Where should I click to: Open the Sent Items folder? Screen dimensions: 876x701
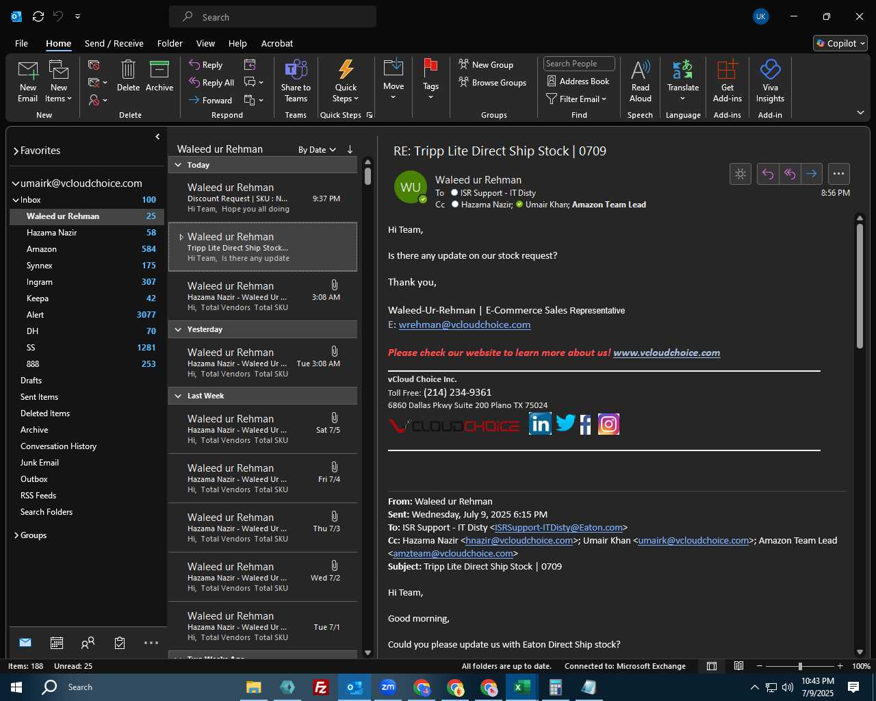(39, 397)
